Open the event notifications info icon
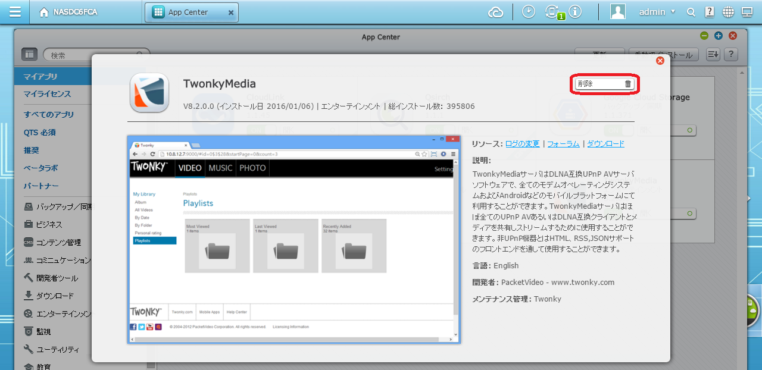 click(574, 11)
